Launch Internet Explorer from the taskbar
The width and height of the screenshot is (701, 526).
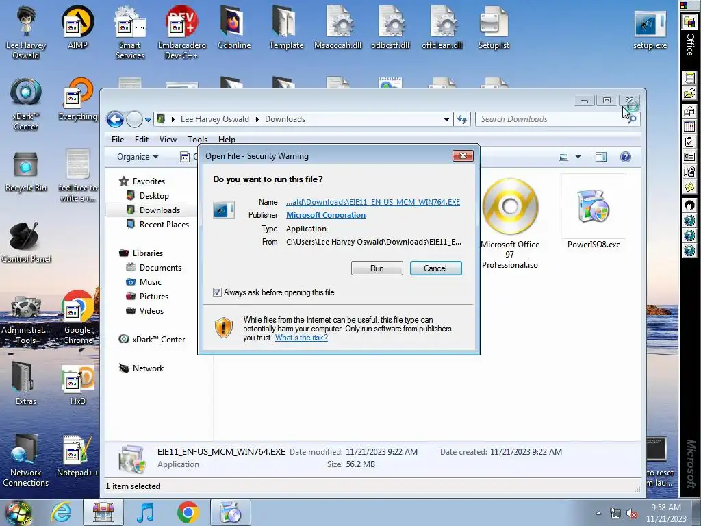pyautogui.click(x=61, y=512)
